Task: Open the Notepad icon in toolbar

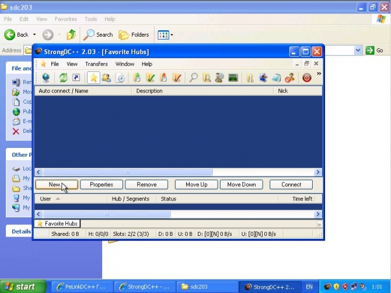Action: [276, 78]
